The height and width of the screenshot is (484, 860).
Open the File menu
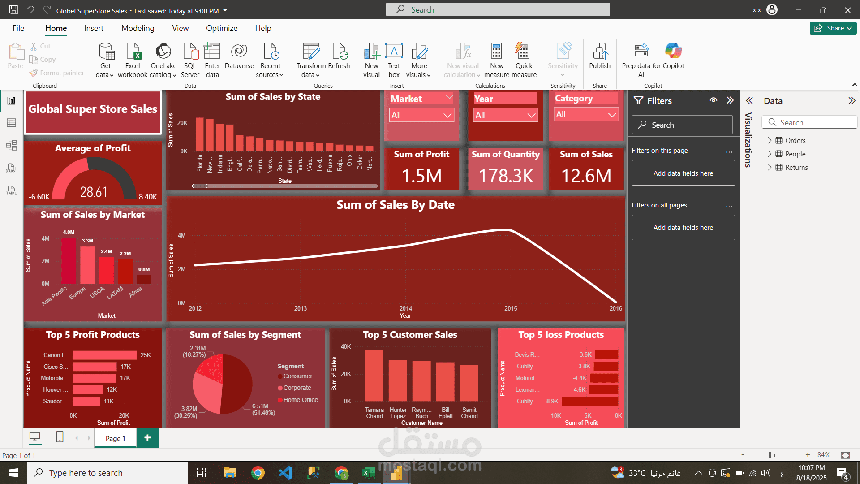pos(18,28)
